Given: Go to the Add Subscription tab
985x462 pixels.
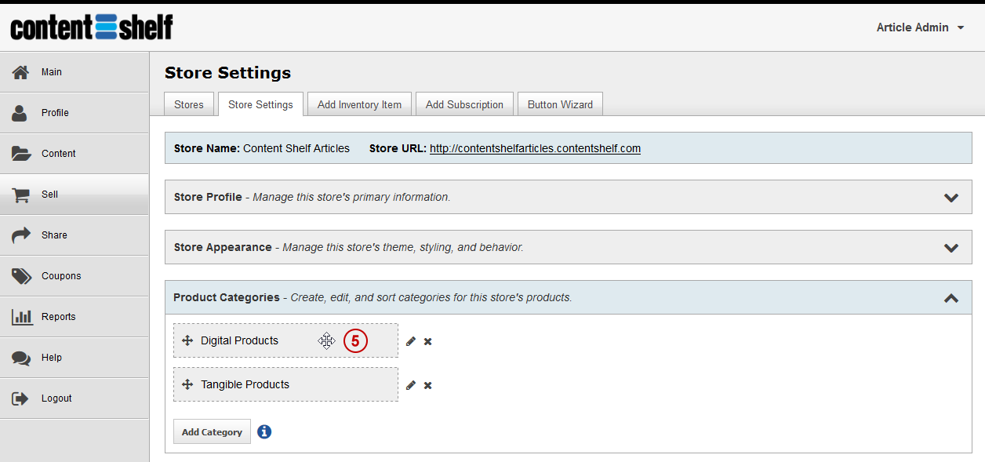Looking at the screenshot, I should 464,104.
